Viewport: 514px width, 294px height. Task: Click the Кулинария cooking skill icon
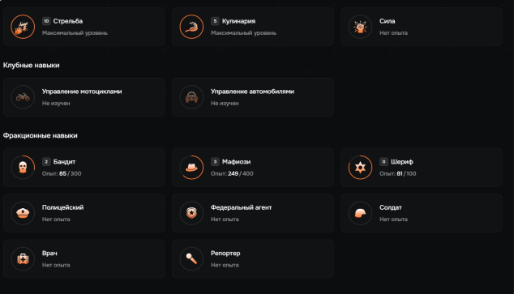191,27
